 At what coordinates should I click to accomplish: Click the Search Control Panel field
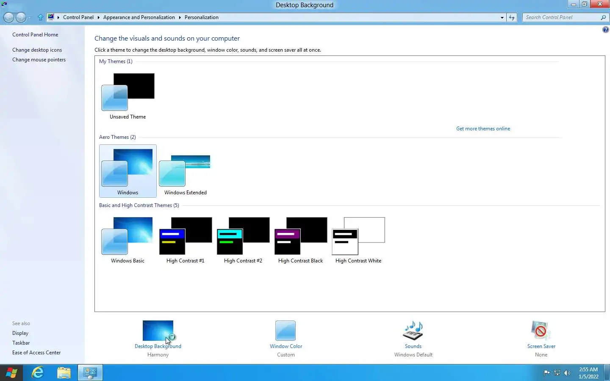(561, 17)
